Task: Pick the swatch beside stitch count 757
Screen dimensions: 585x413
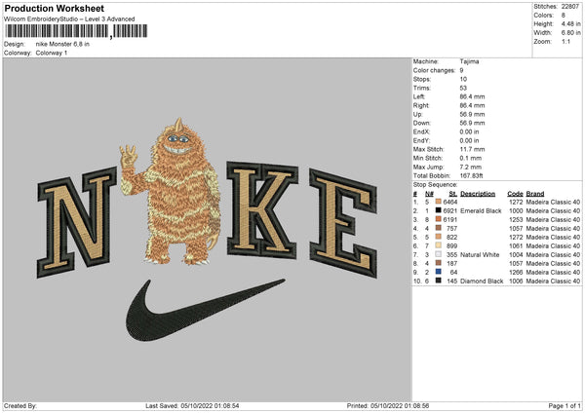Action: click(x=439, y=228)
